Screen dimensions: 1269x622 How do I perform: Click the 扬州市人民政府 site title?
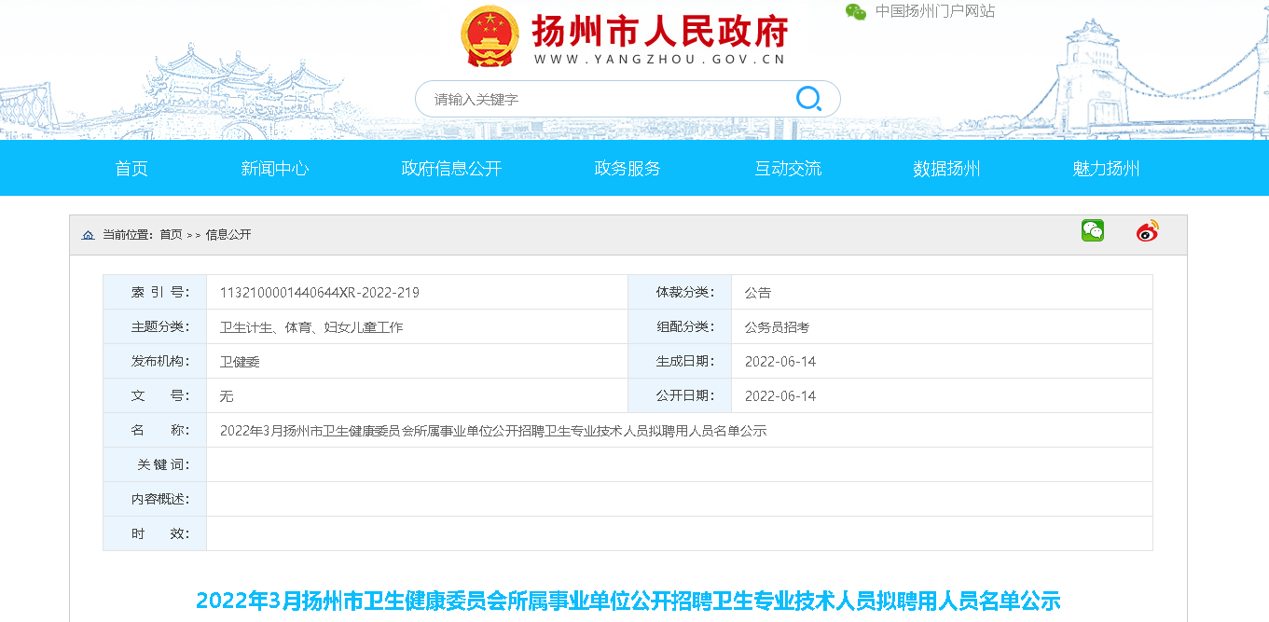tap(660, 33)
